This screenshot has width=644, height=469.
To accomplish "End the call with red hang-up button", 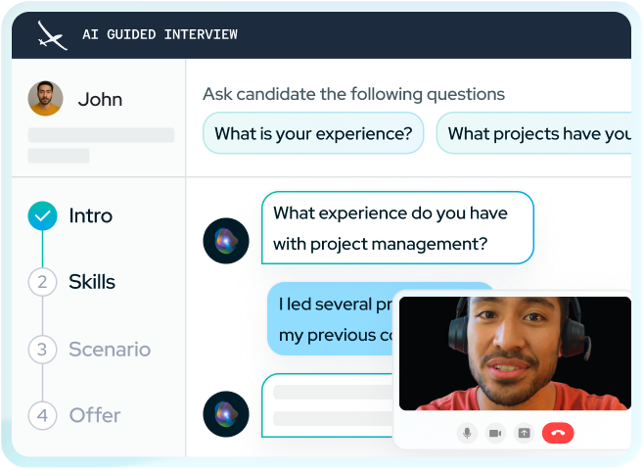I will pyautogui.click(x=558, y=433).
